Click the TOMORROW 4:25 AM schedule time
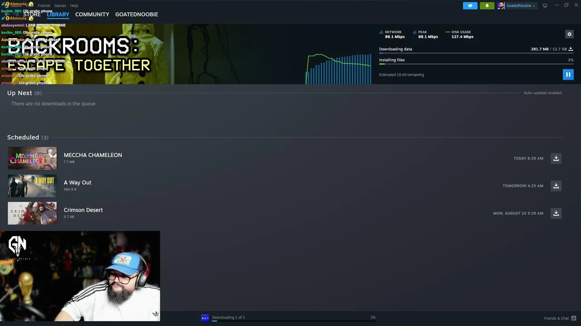Viewport: 581px width, 326px height. point(523,186)
